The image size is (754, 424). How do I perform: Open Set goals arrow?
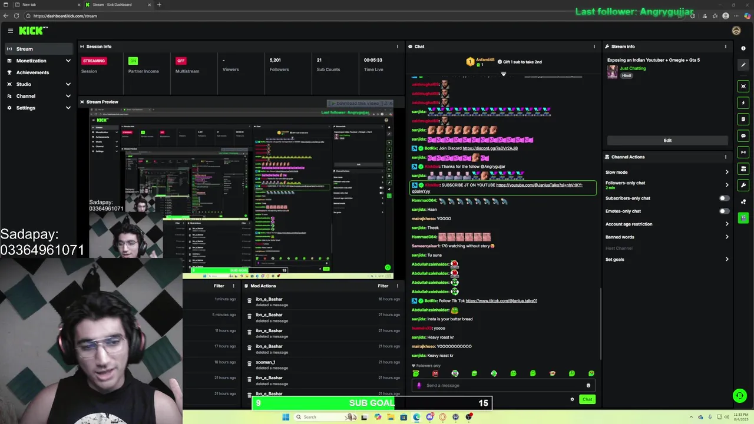(727, 260)
